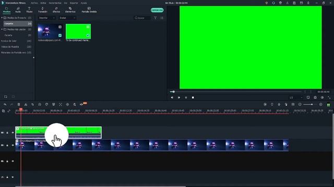Switch to the Audio tab

pyautogui.click(x=18, y=10)
